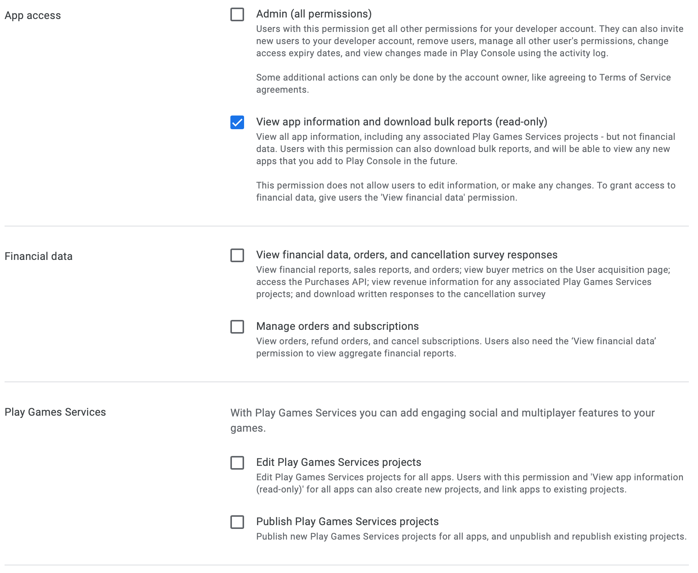The image size is (698, 573).
Task: Enable Manage orders and subscriptions checkbox
Action: tap(237, 327)
